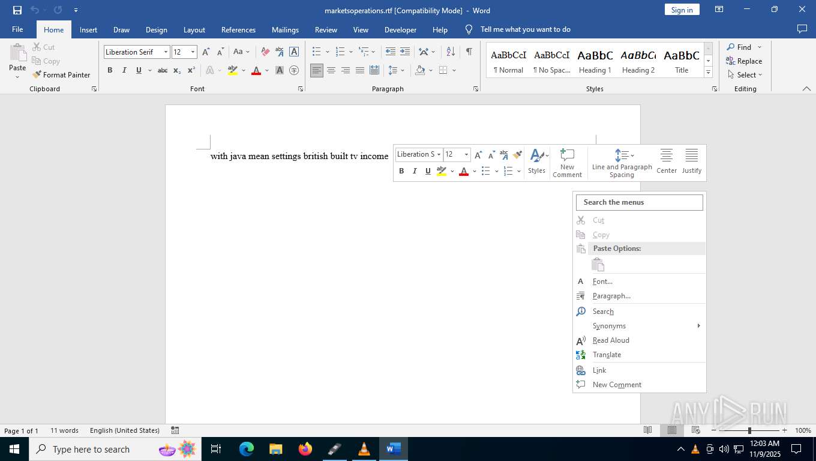Screen dimensions: 816x461
Task: Click Justify in the floating mini toolbar
Action: pos(692,162)
